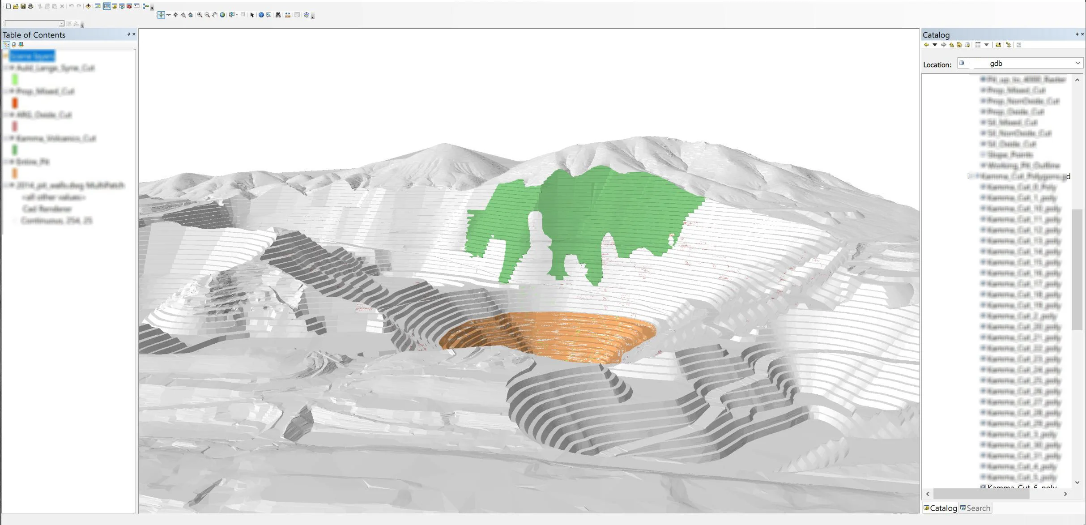Screen dimensions: 1086x525
Task: Click the Full Extent globe icon
Action: (222, 15)
